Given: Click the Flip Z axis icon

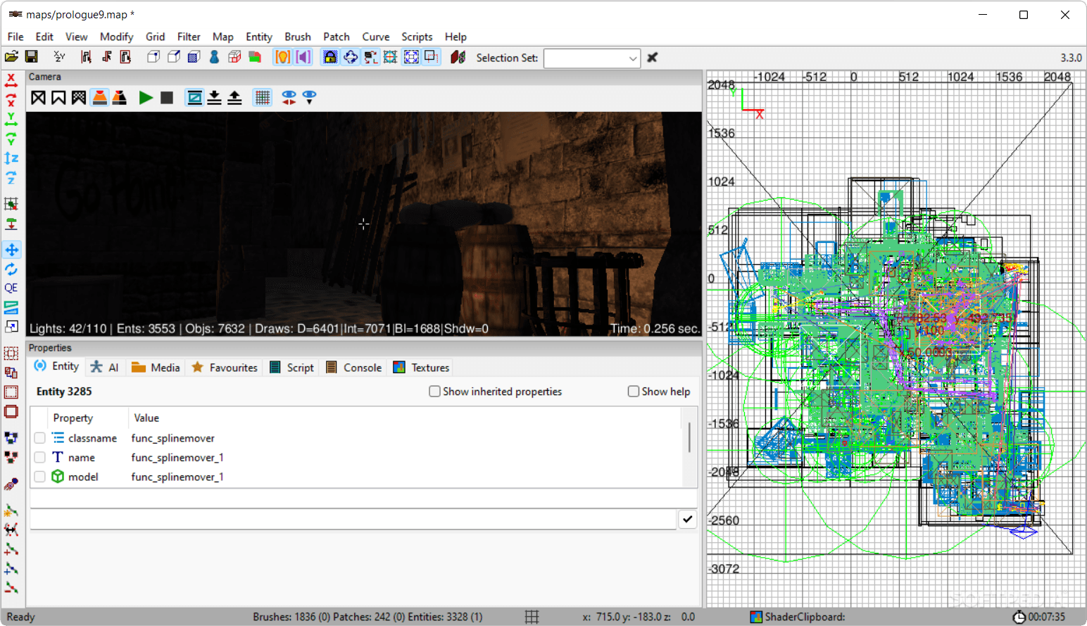Looking at the screenshot, I should pyautogui.click(x=11, y=158).
